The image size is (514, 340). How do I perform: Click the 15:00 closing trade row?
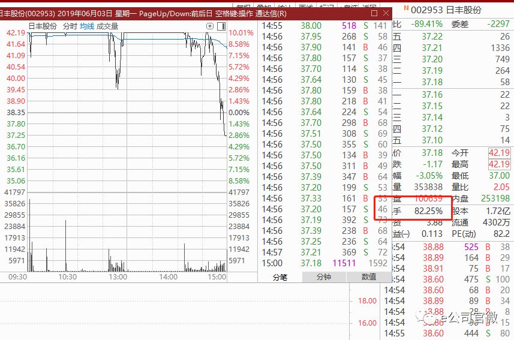(324, 263)
